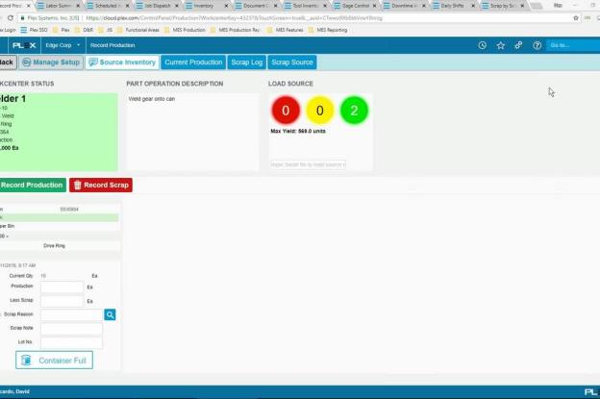Open favorites star in Plex header
This screenshot has height=399, width=600.
click(501, 45)
